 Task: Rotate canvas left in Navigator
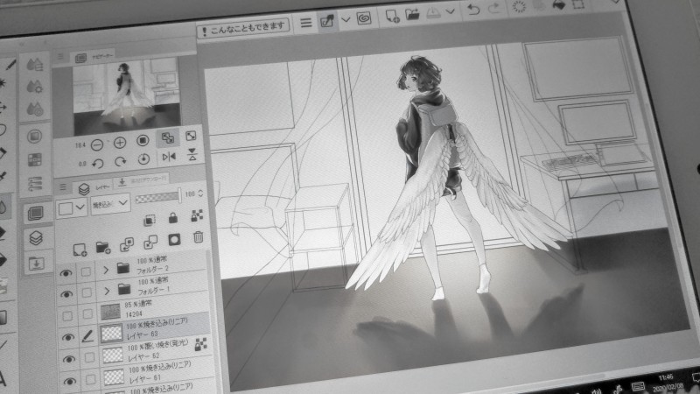coord(98,164)
